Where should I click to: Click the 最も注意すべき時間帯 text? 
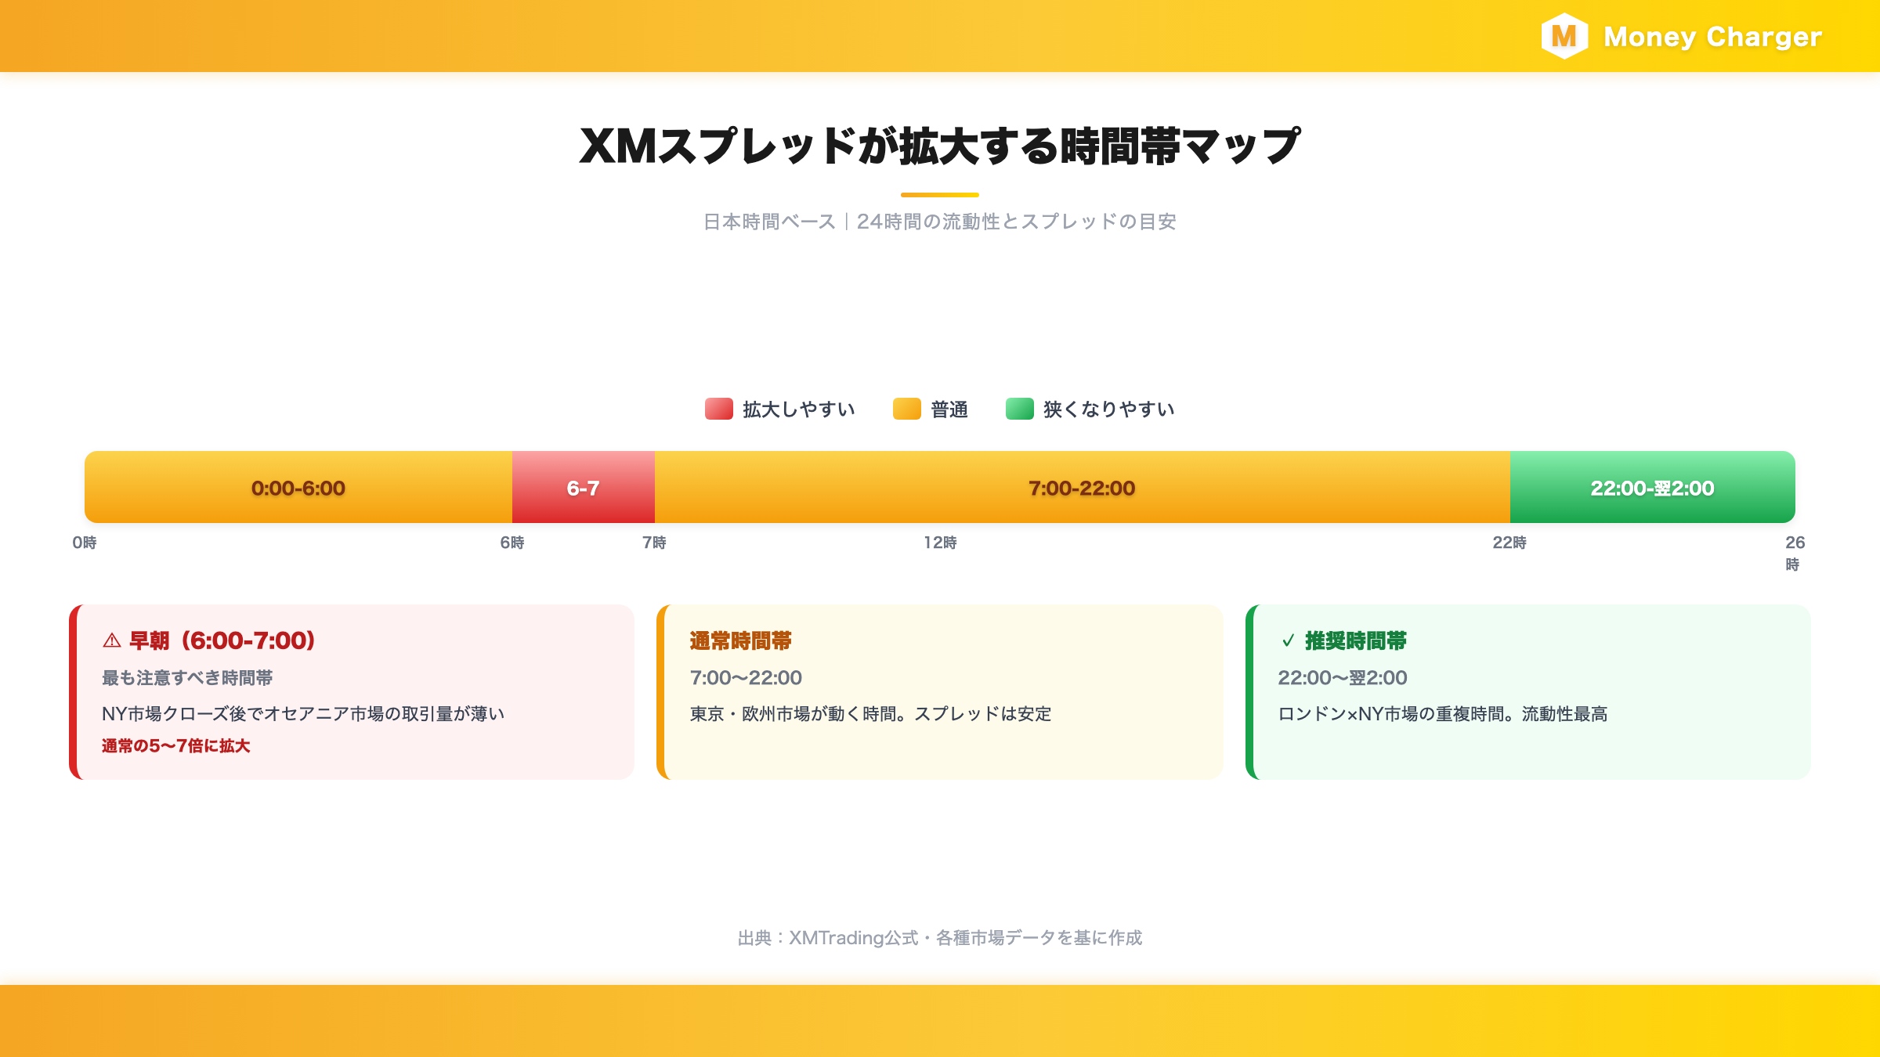pyautogui.click(x=187, y=678)
